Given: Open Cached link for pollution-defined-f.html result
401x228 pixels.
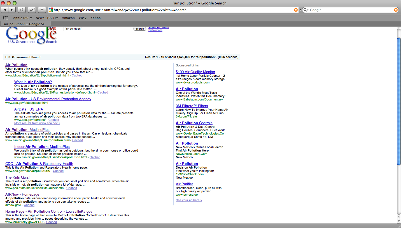Looking at the screenshot, I should [103, 92].
